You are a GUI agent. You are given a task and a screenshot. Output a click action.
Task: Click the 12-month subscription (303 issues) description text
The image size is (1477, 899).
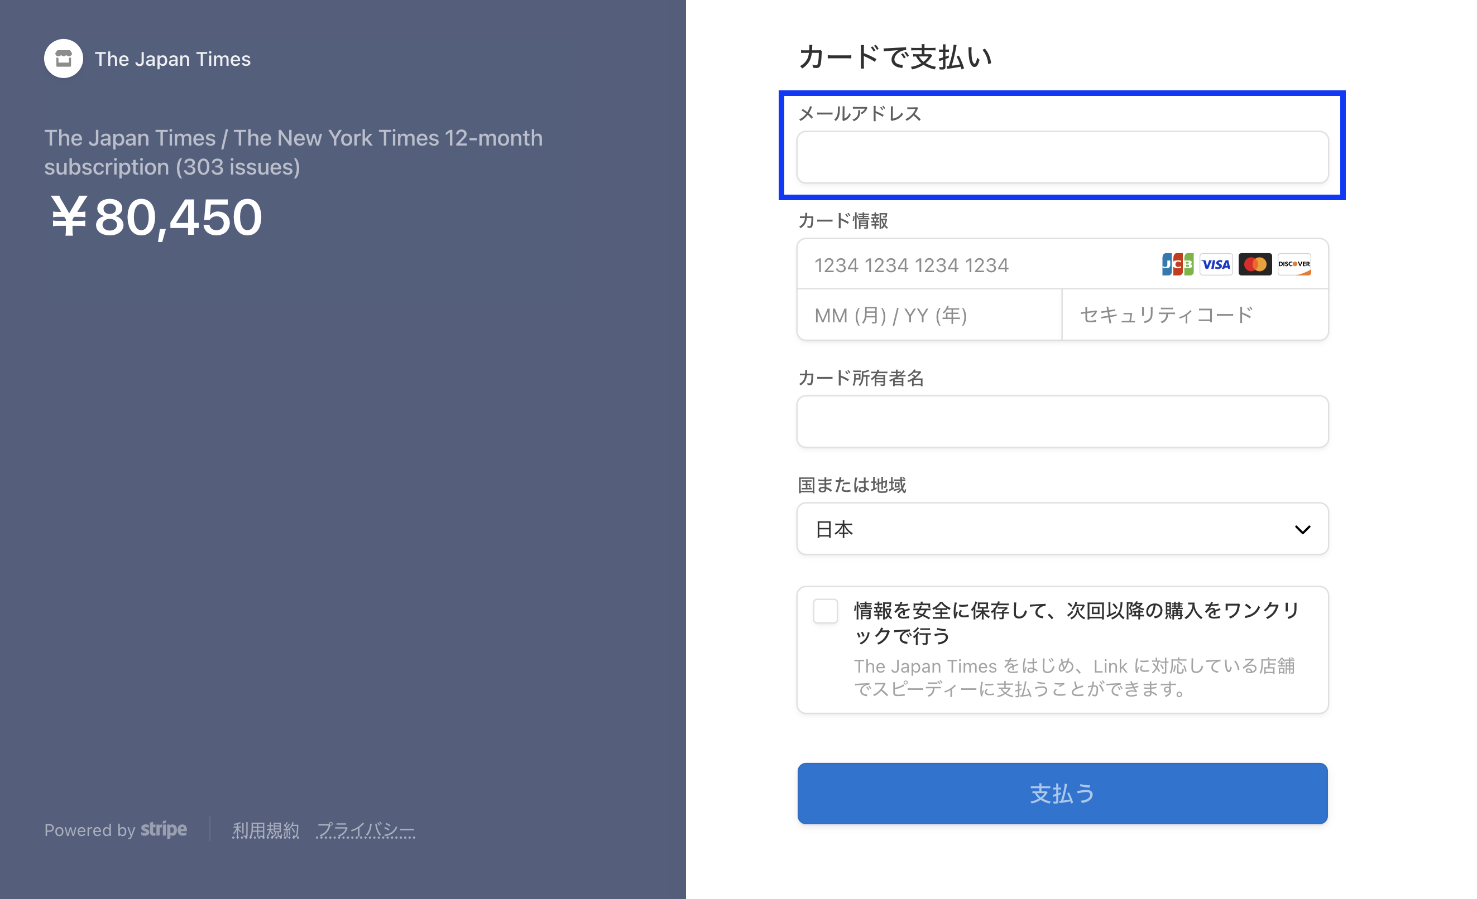coord(293,152)
